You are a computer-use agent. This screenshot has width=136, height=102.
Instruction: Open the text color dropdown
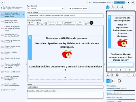[52, 23]
